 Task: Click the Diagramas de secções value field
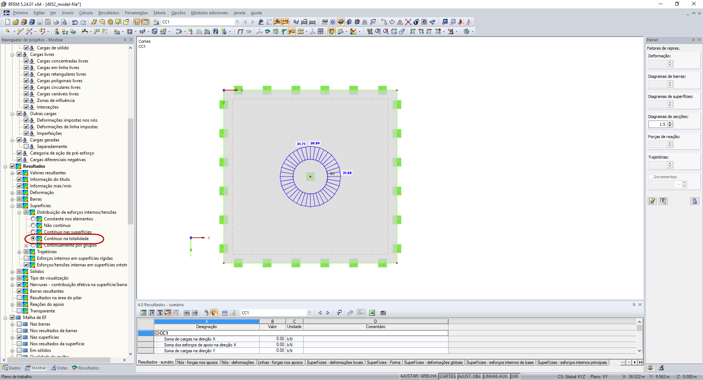click(658, 124)
